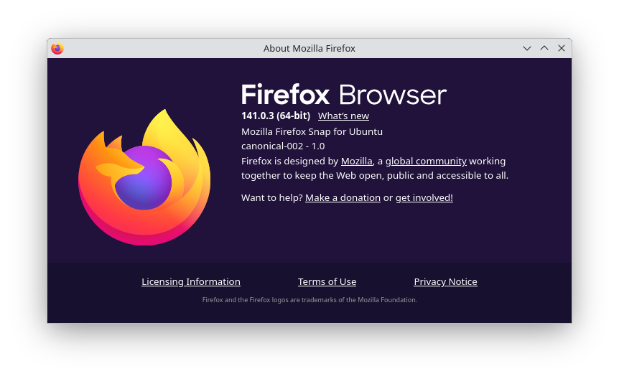This screenshot has height=379, width=619.
Task: Click the About Mozilla Firefox title
Action: tap(309, 48)
